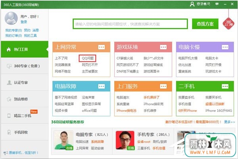Screen dimensions: 238x159
Task: Open the iPhone换电池 service
Action: [126, 111]
